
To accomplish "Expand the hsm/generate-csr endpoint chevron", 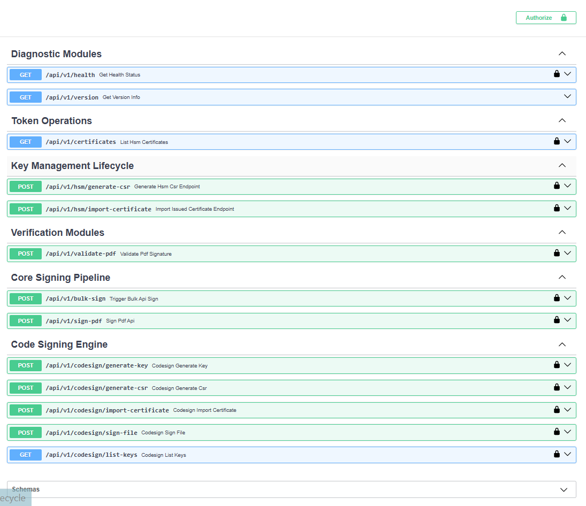I will (x=568, y=186).
